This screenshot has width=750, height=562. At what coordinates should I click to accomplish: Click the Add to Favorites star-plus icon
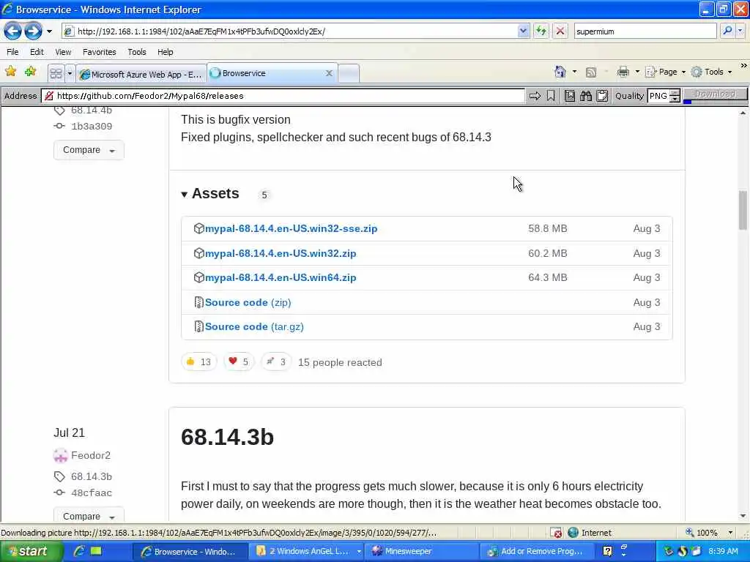(30, 72)
